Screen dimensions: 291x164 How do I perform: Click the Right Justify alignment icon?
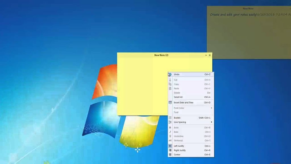pyautogui.click(x=170, y=150)
